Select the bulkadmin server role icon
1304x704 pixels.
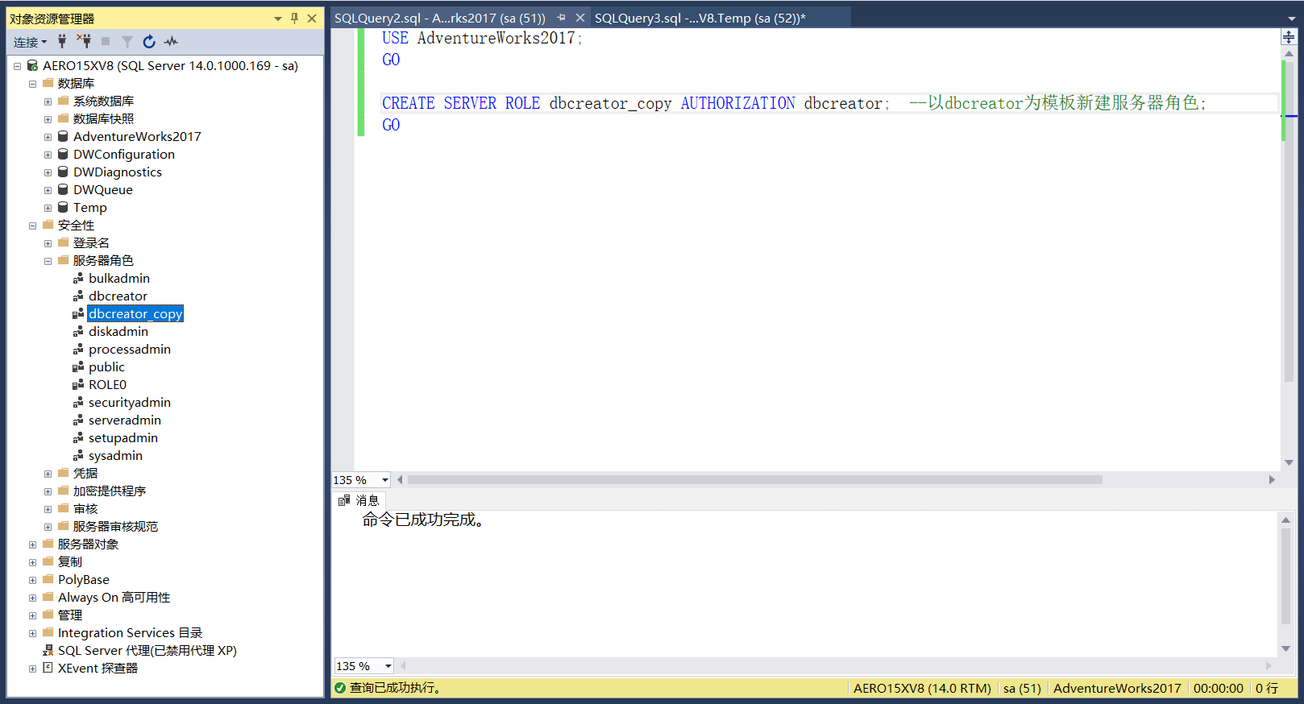pyautogui.click(x=78, y=278)
